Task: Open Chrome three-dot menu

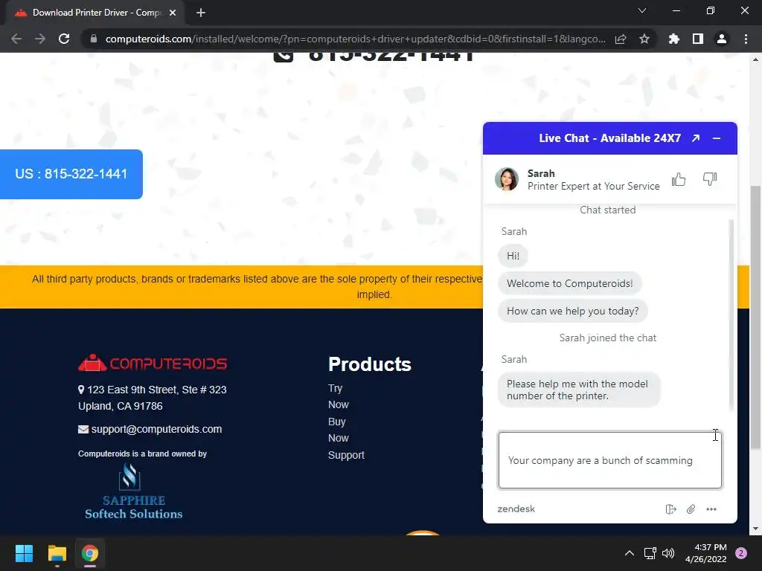Action: [x=746, y=39]
